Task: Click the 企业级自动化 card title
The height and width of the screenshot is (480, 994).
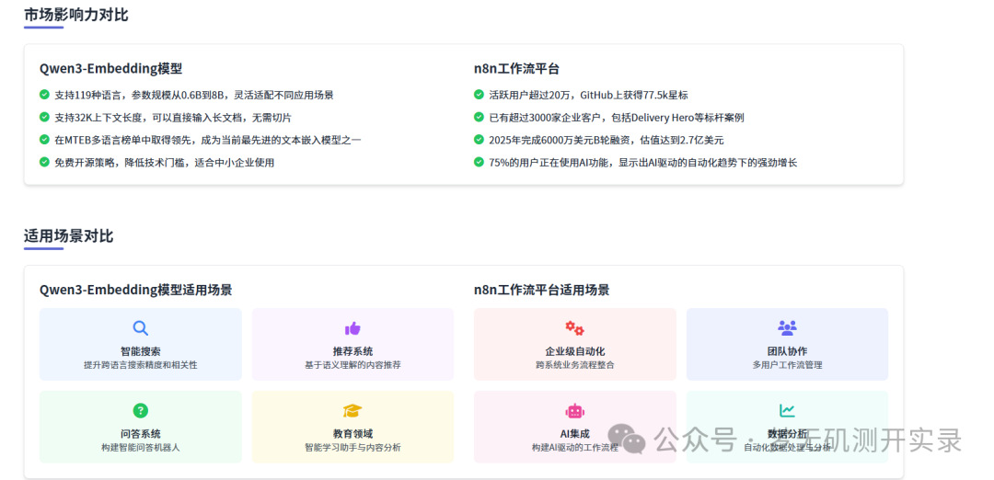Action: (x=574, y=351)
